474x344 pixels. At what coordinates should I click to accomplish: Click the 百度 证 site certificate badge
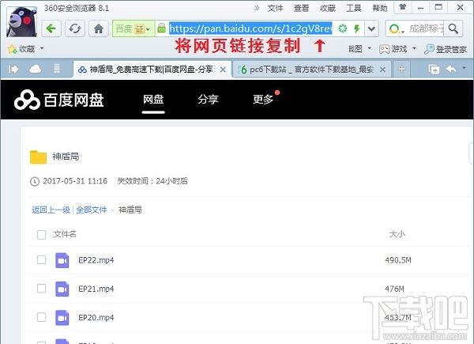pos(134,28)
